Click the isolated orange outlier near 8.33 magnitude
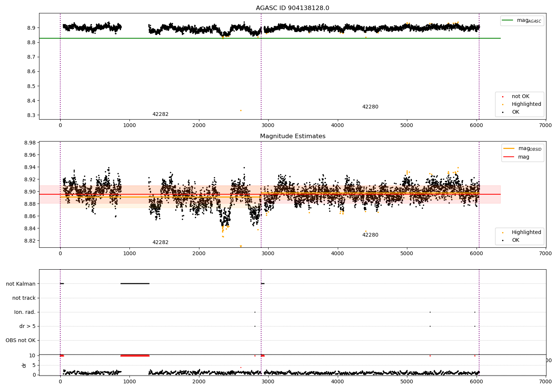The image size is (558, 390). pyautogui.click(x=241, y=110)
